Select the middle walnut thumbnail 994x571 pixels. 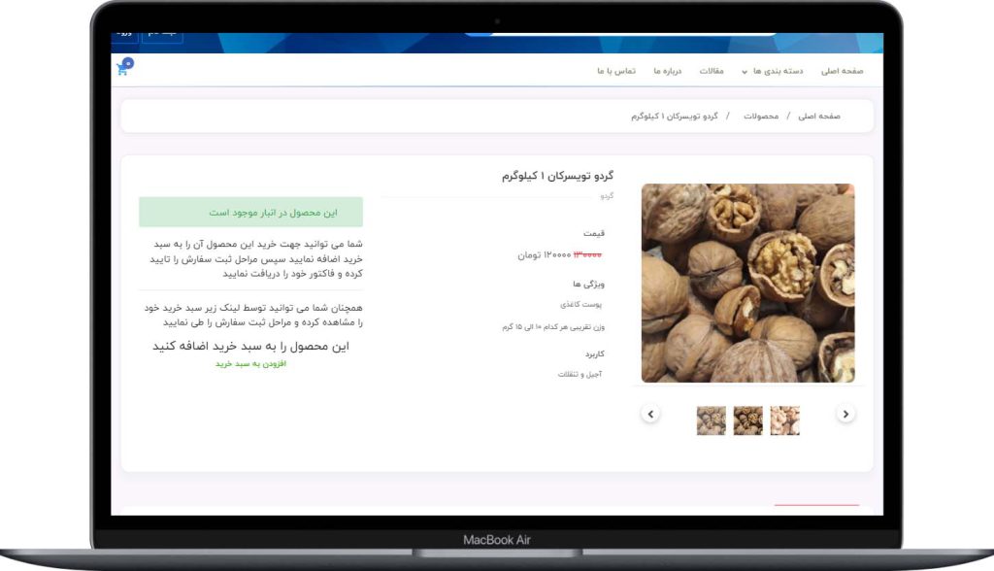pos(747,420)
